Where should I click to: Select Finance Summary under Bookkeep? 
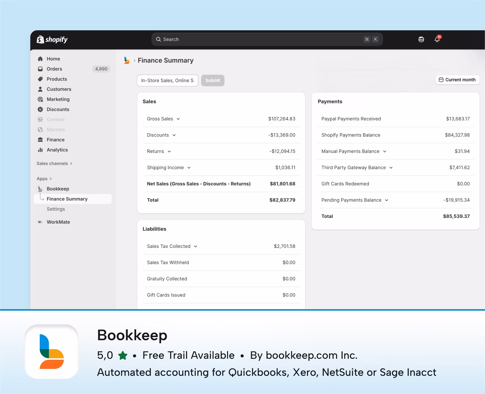point(73,199)
